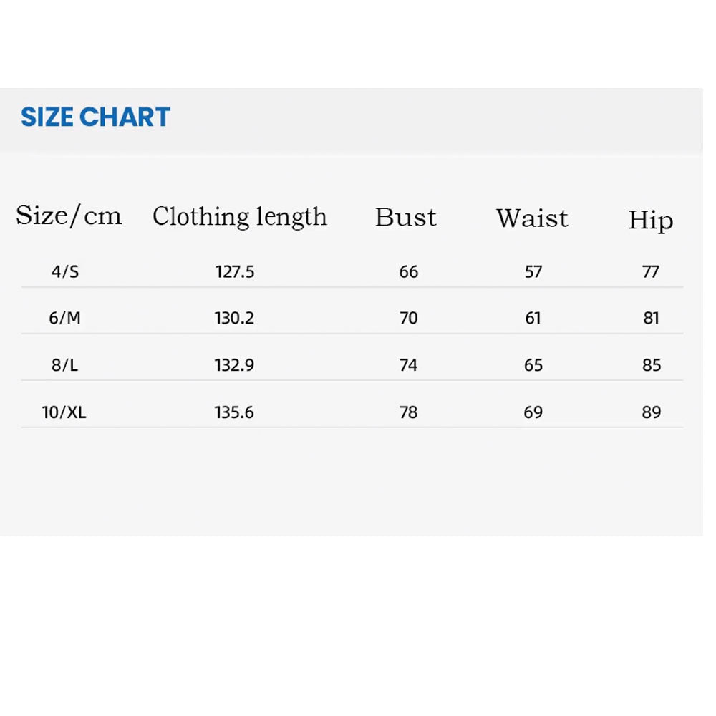Click waist value 61
The width and height of the screenshot is (716, 716).
point(533,318)
